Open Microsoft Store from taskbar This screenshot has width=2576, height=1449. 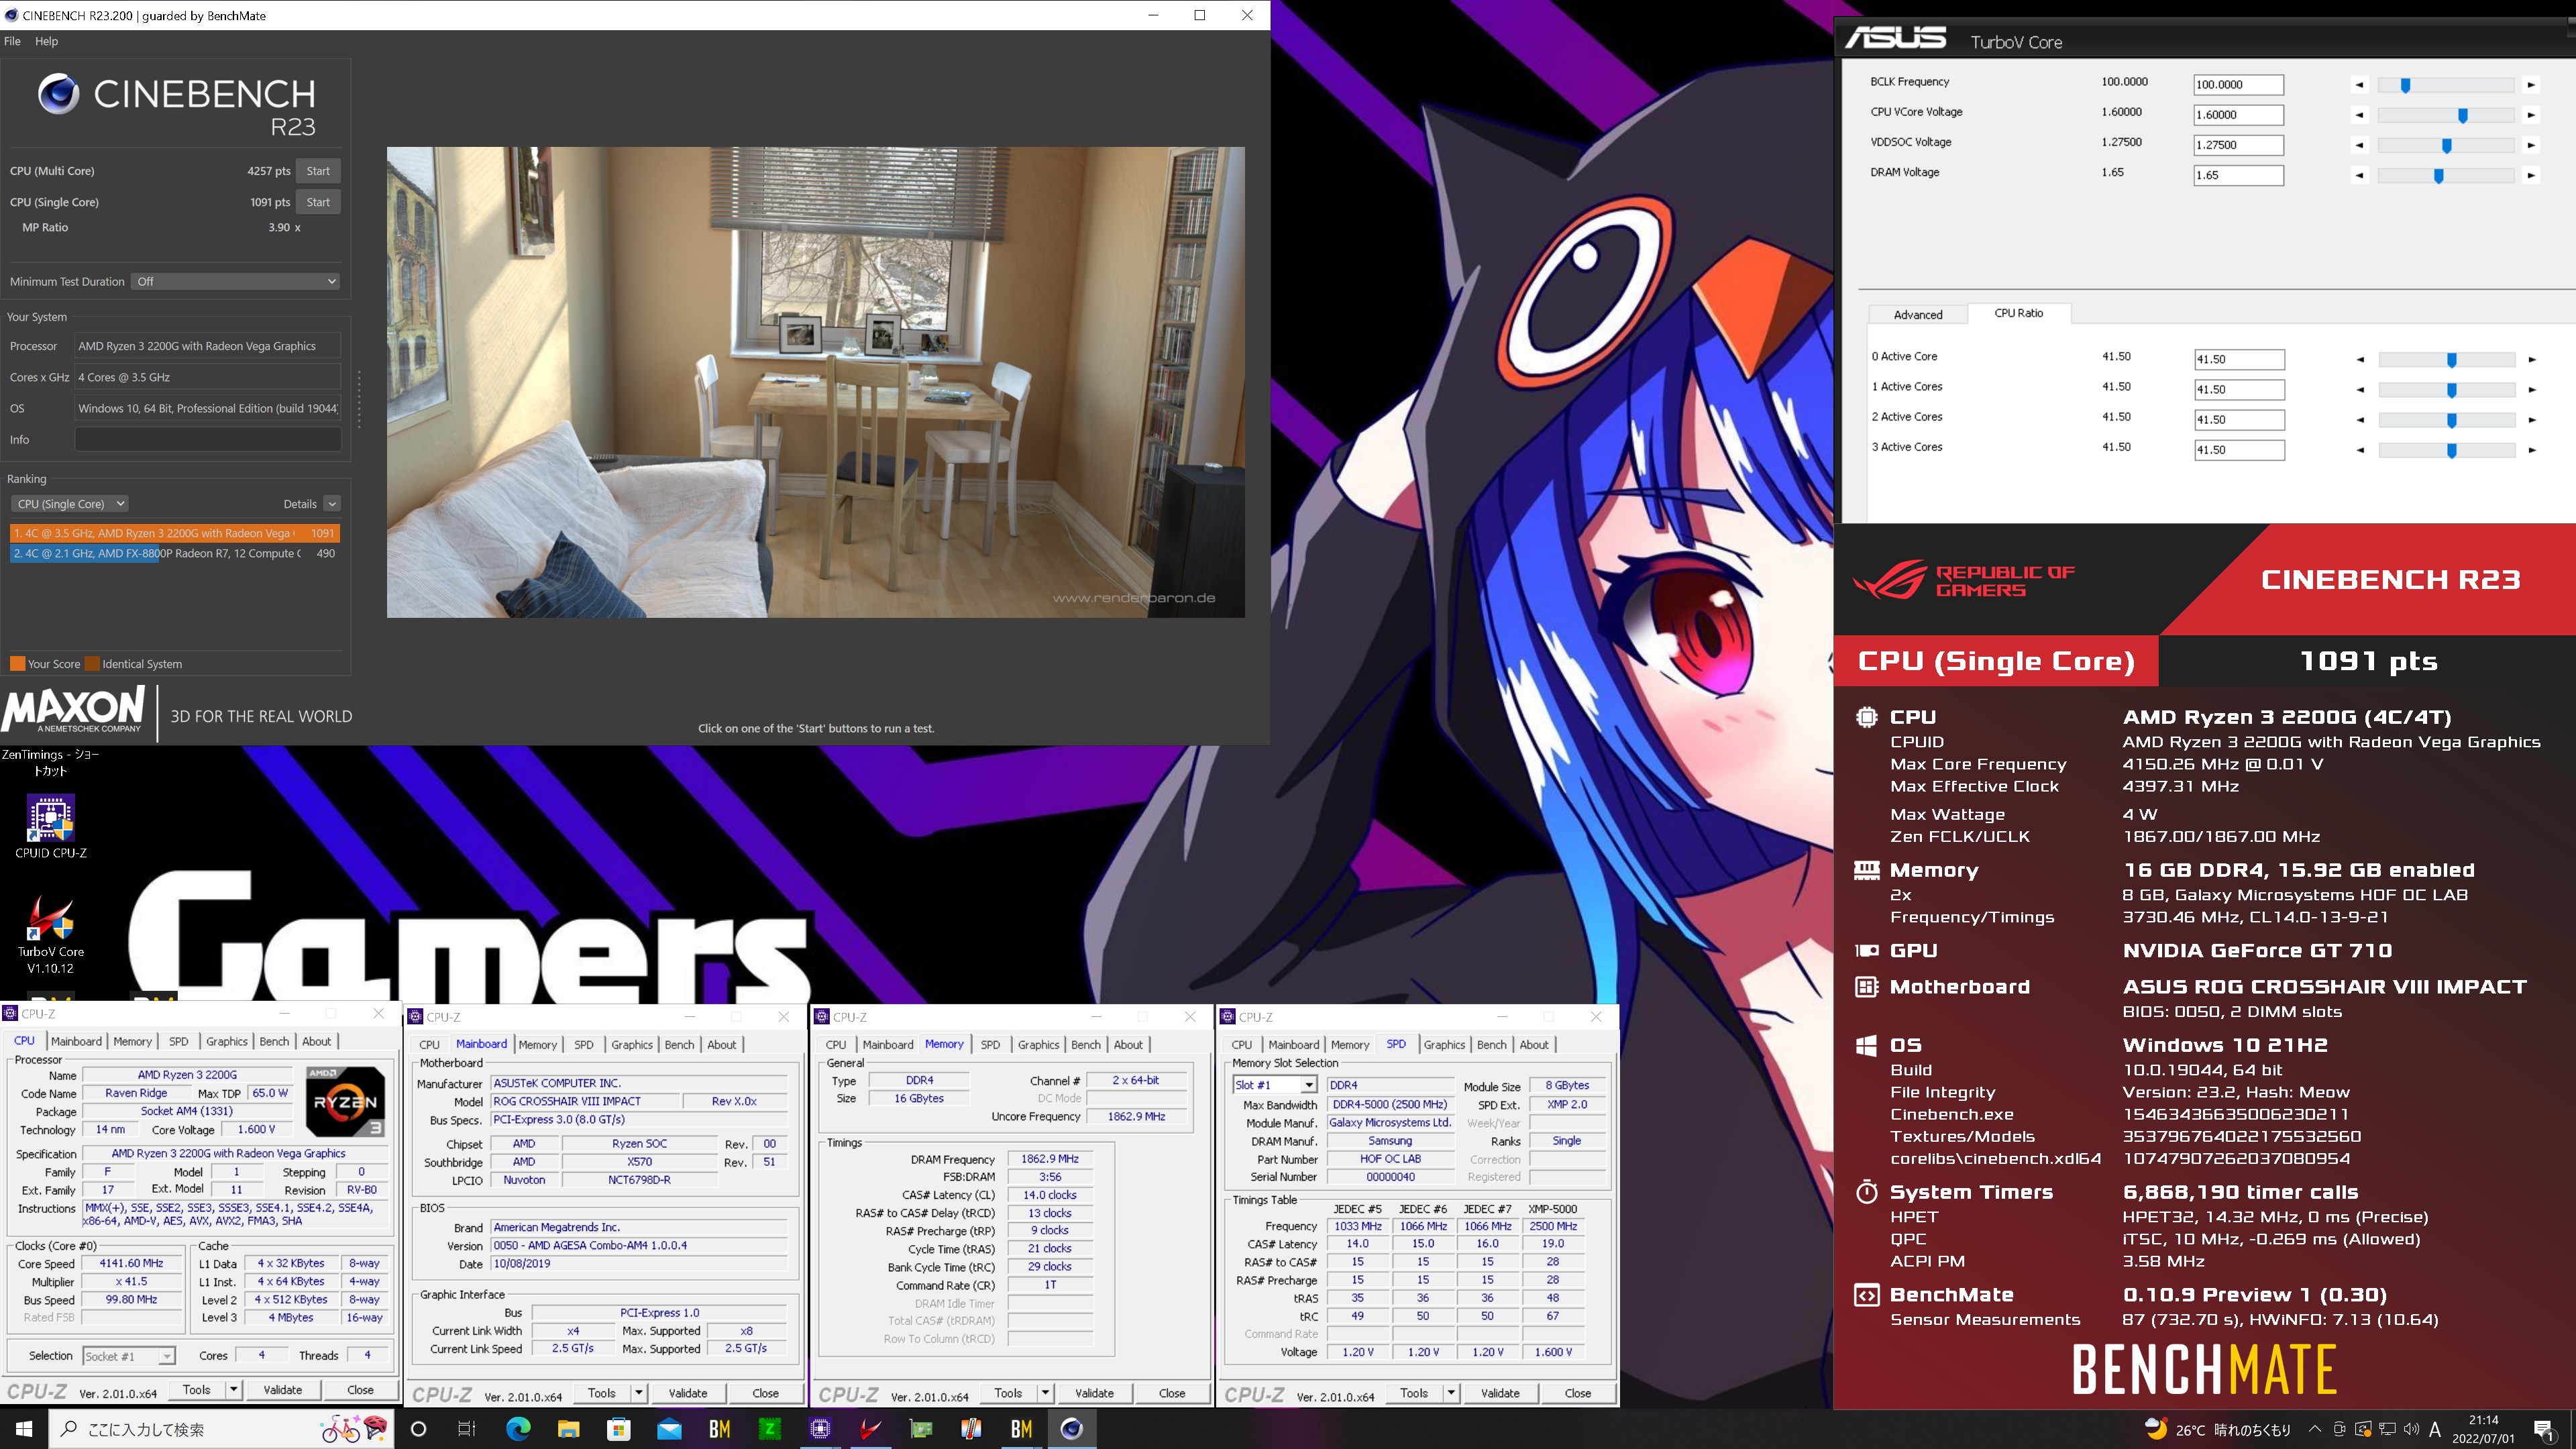[x=618, y=1429]
